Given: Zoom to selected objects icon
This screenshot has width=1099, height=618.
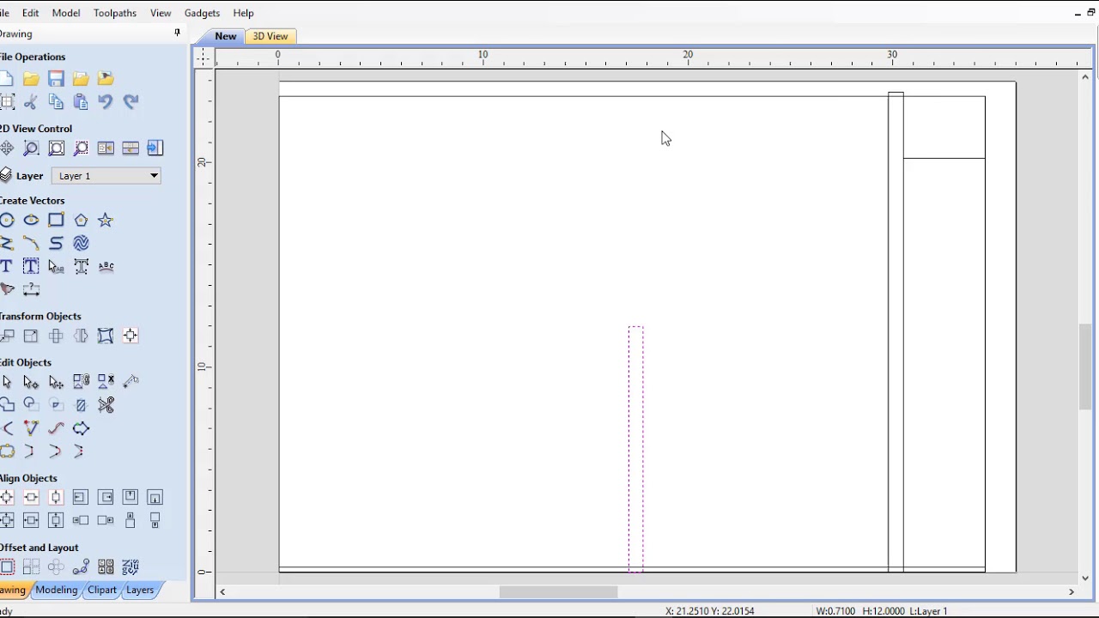Looking at the screenshot, I should [81, 148].
